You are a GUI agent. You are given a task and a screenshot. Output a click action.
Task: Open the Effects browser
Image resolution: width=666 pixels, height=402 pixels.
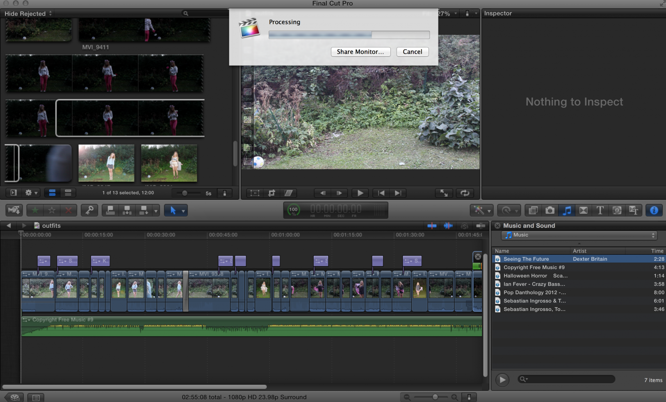coord(533,210)
